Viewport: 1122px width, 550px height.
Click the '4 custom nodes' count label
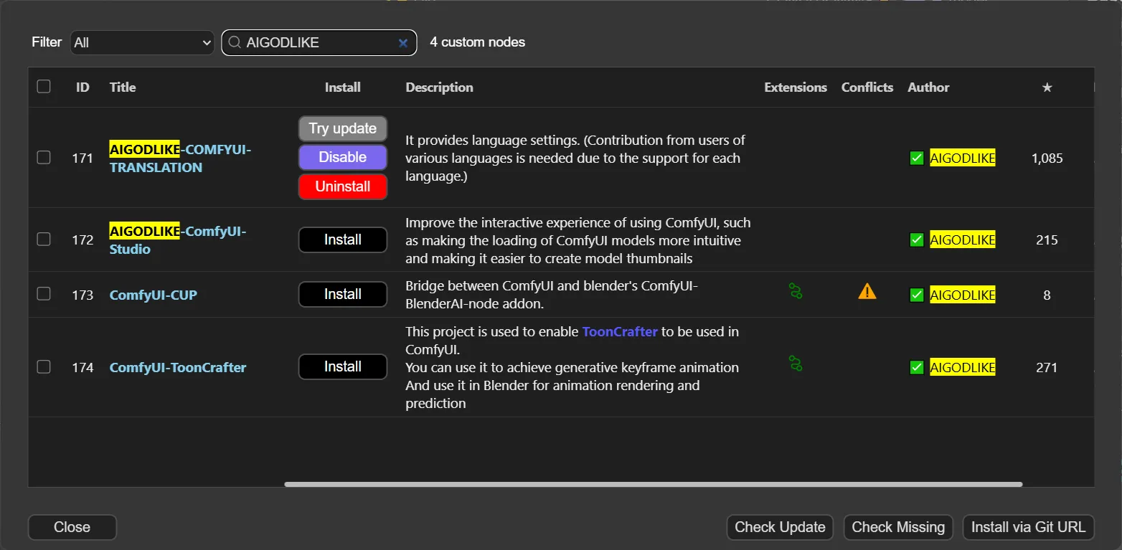477,43
